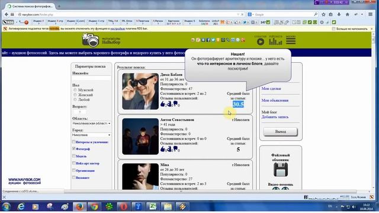Open the Мои объявления link

click(x=275, y=100)
